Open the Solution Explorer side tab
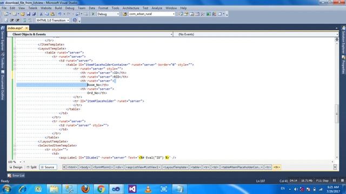The height and width of the screenshot is (194, 346). pyautogui.click(x=343, y=40)
